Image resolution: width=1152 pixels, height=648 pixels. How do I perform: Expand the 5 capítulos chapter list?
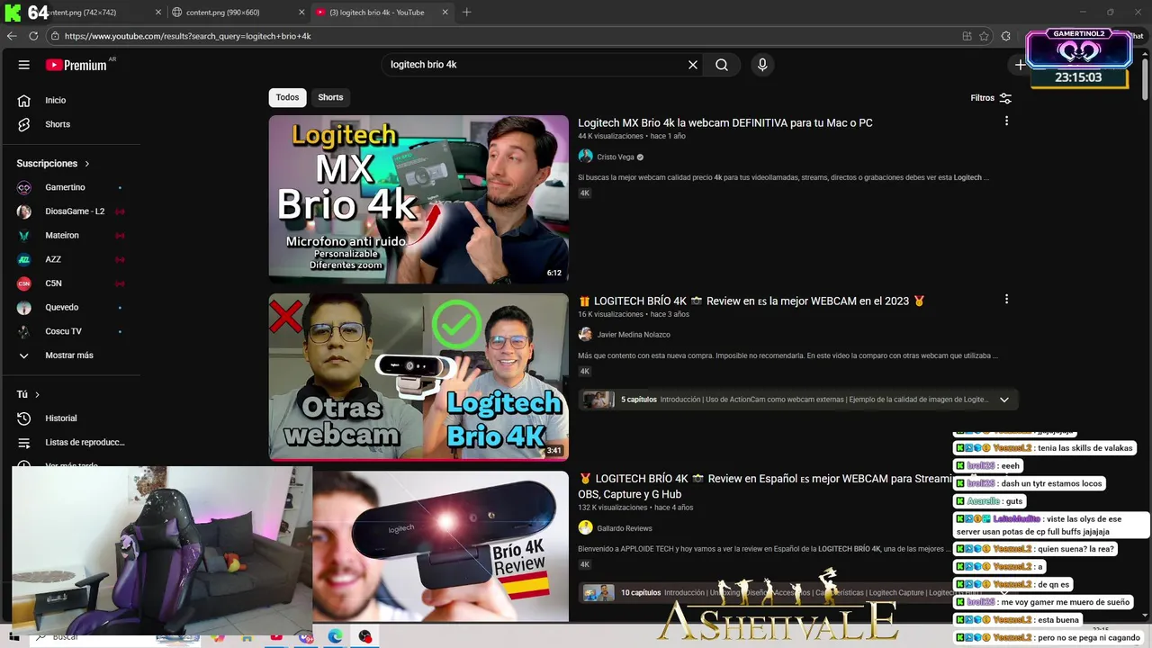(x=1004, y=400)
